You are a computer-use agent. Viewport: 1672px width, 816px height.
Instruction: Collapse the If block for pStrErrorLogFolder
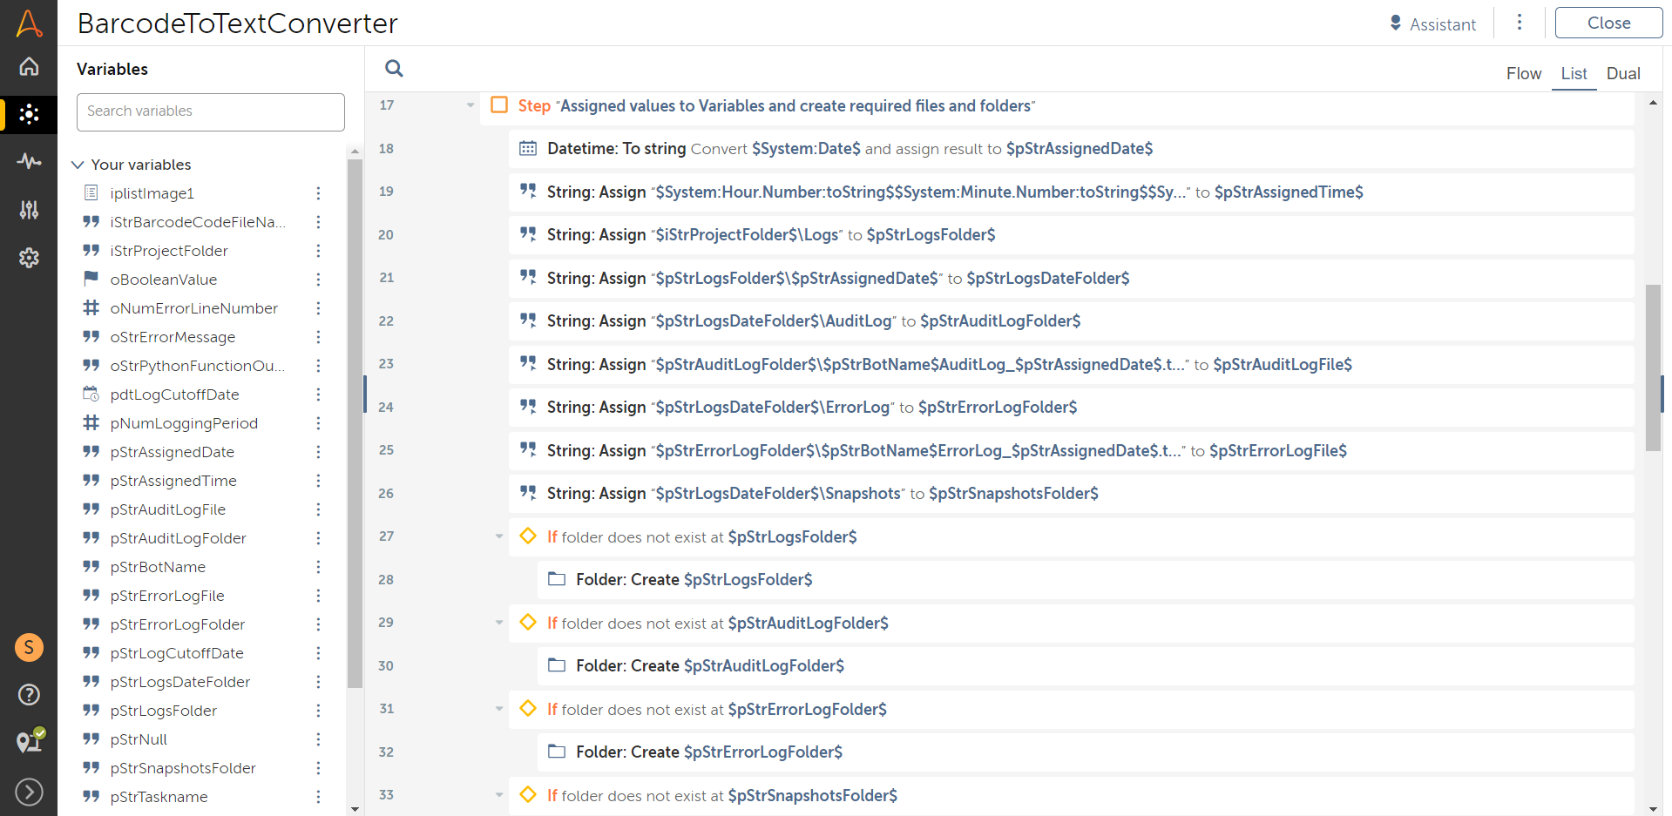pyautogui.click(x=499, y=709)
